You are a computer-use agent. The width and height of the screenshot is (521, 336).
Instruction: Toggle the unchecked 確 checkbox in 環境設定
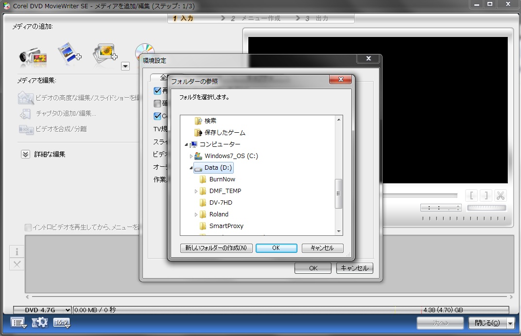(157, 104)
